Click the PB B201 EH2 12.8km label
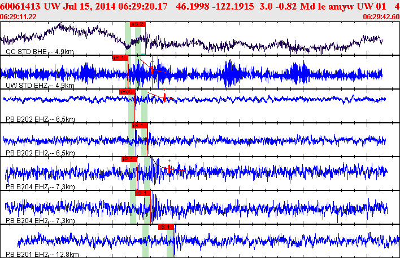The width and height of the screenshot is (400, 258). pyautogui.click(x=42, y=255)
